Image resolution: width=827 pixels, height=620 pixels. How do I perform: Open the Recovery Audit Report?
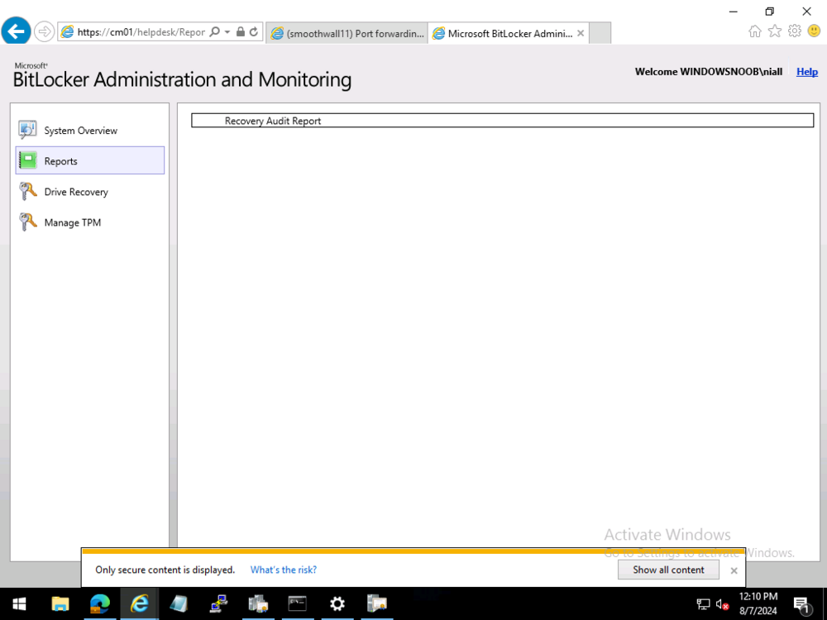coord(273,121)
